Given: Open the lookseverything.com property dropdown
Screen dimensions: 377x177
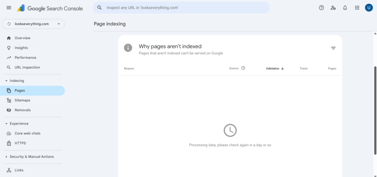Looking at the screenshot, I should pyautogui.click(x=33, y=24).
